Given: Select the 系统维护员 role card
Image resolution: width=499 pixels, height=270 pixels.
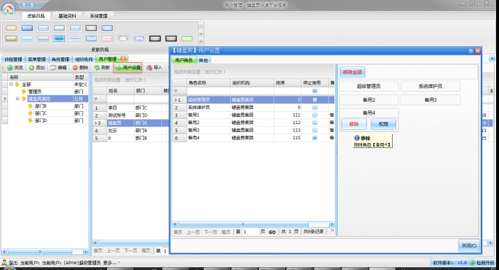Looking at the screenshot, I should (430, 86).
